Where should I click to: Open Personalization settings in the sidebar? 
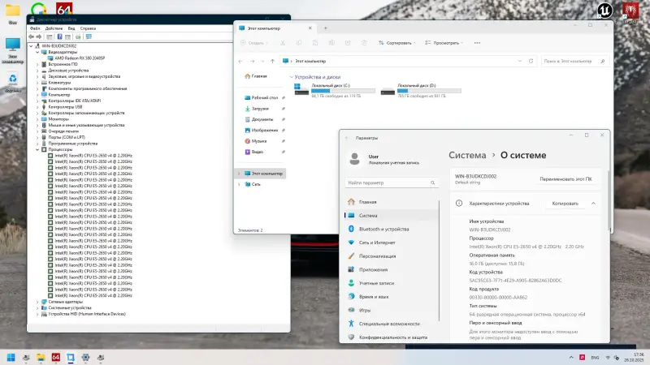(x=377, y=255)
